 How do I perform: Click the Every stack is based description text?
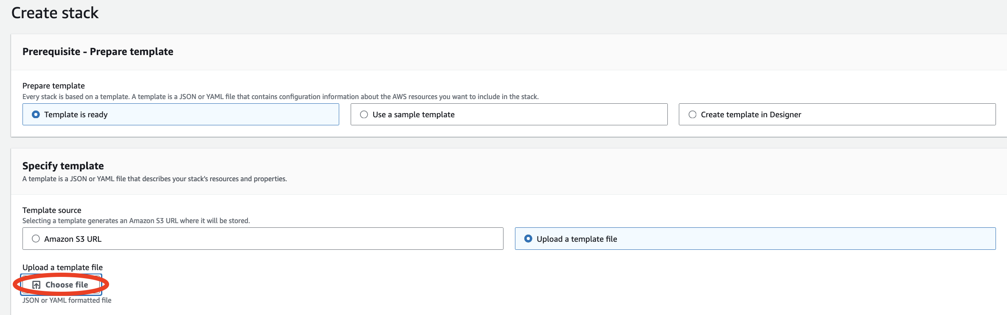[x=280, y=97]
